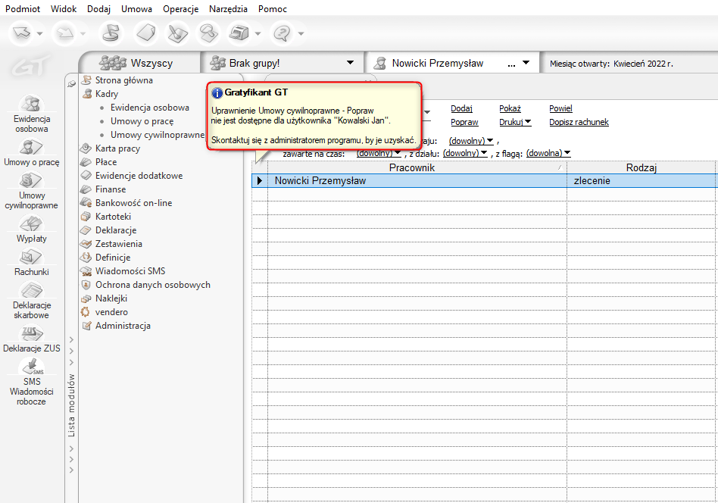Expand the Brak grupy! dropdown

click(349, 63)
